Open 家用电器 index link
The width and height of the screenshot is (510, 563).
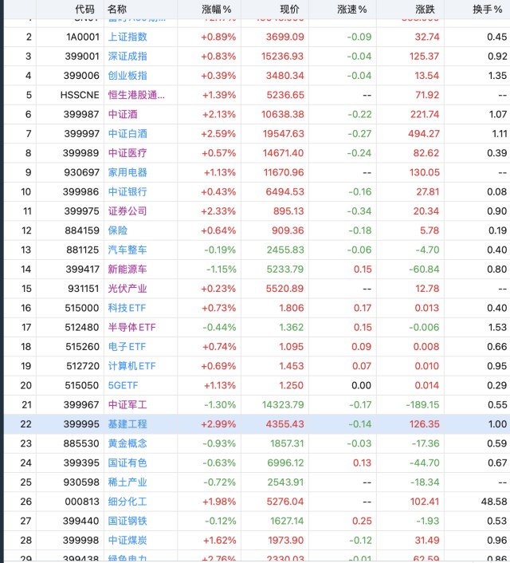click(127, 173)
